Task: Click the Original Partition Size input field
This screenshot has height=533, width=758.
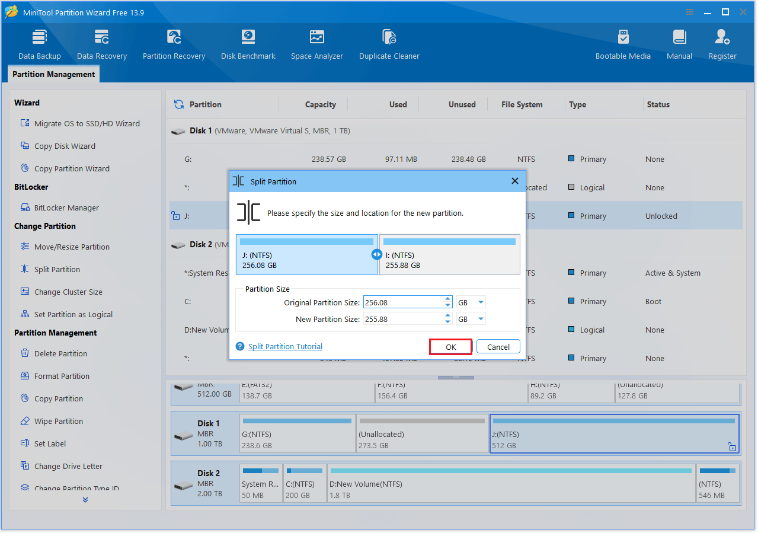Action: [x=404, y=302]
